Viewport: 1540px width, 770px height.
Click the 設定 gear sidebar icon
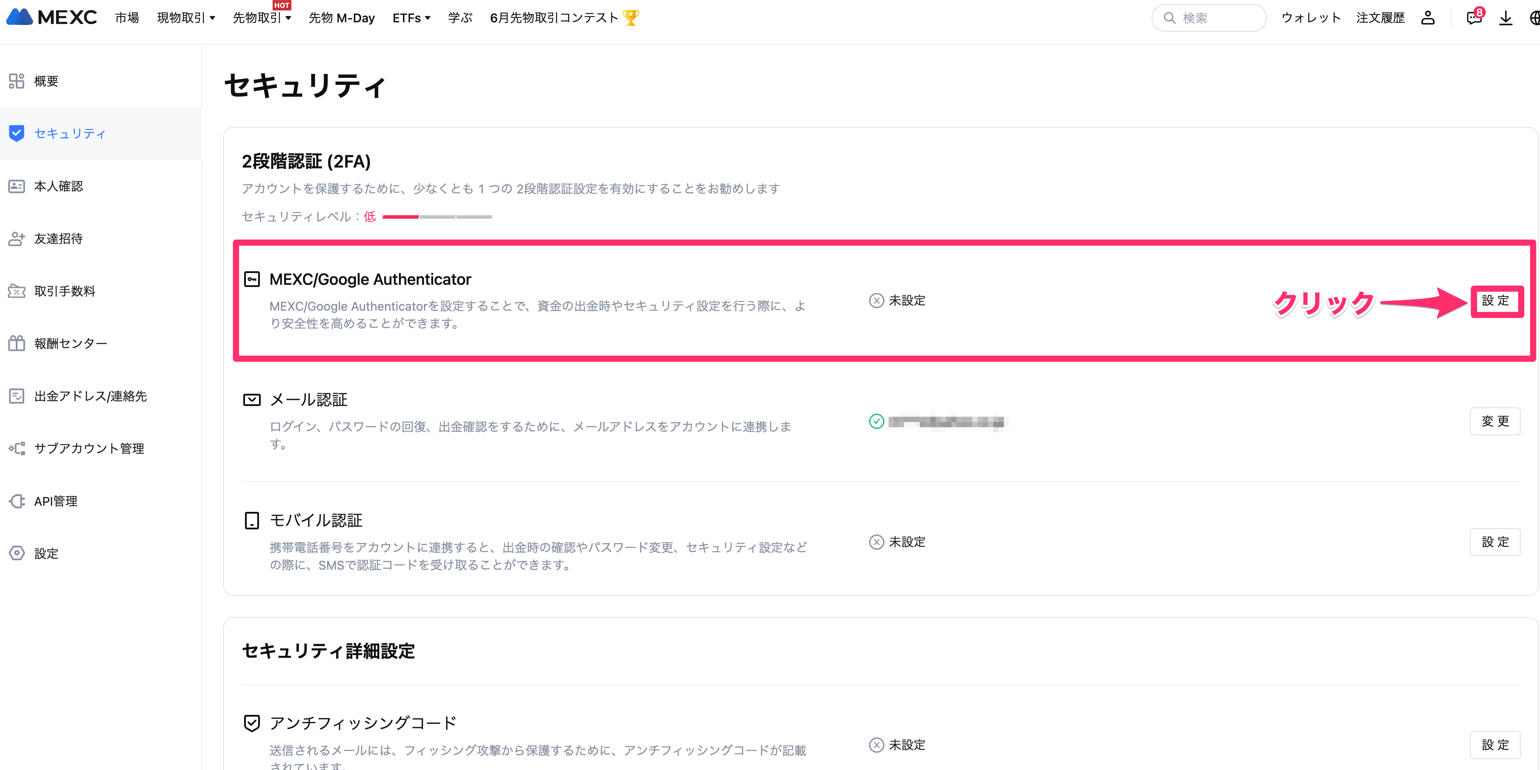pos(17,553)
